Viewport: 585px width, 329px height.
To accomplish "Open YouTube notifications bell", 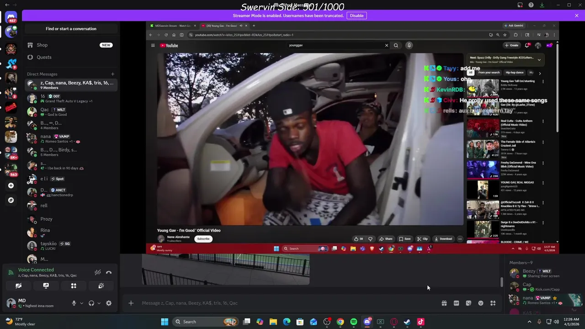I will point(527,45).
